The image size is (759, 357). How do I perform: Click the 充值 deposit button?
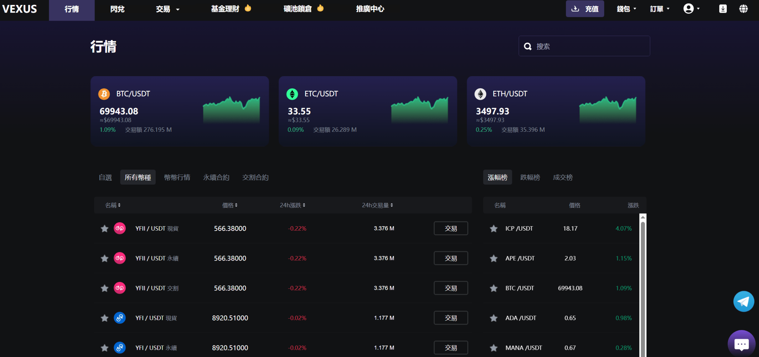coord(585,9)
